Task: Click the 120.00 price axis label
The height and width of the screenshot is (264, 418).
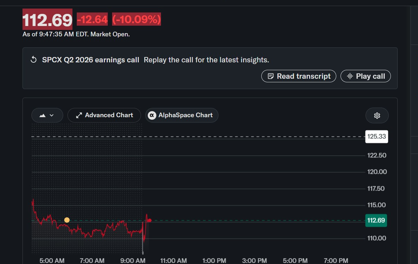Action: click(x=377, y=172)
